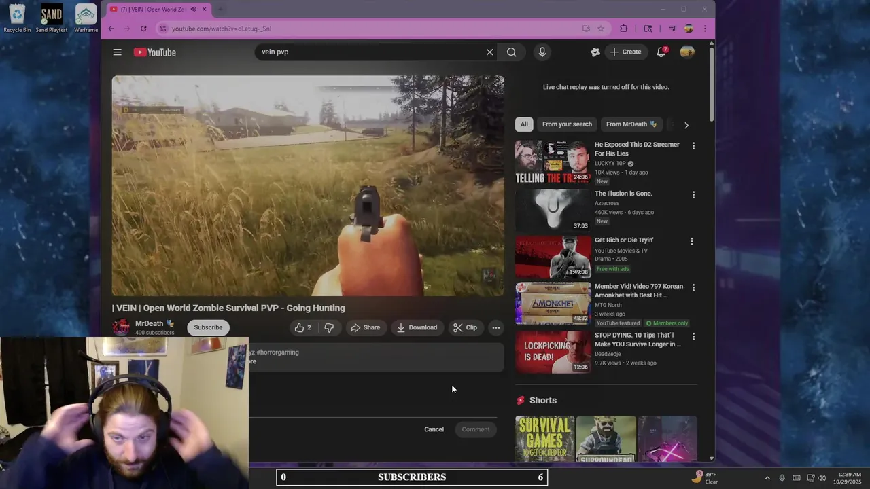Open options for 'He Exposed This D2 Streamer'
Image resolution: width=870 pixels, height=489 pixels.
click(693, 146)
